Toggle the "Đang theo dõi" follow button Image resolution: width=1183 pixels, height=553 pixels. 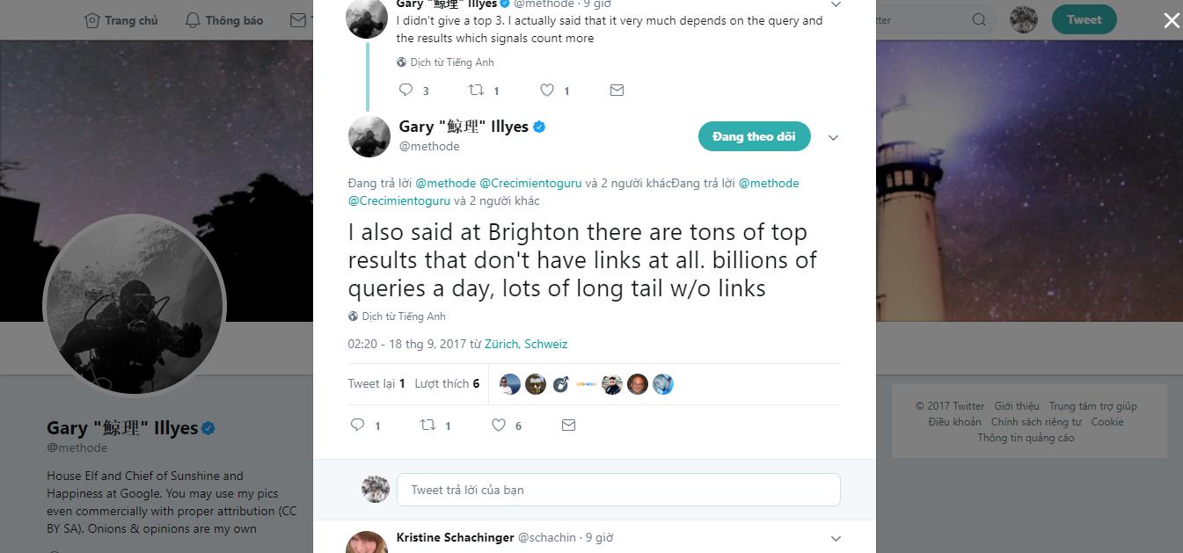click(754, 136)
